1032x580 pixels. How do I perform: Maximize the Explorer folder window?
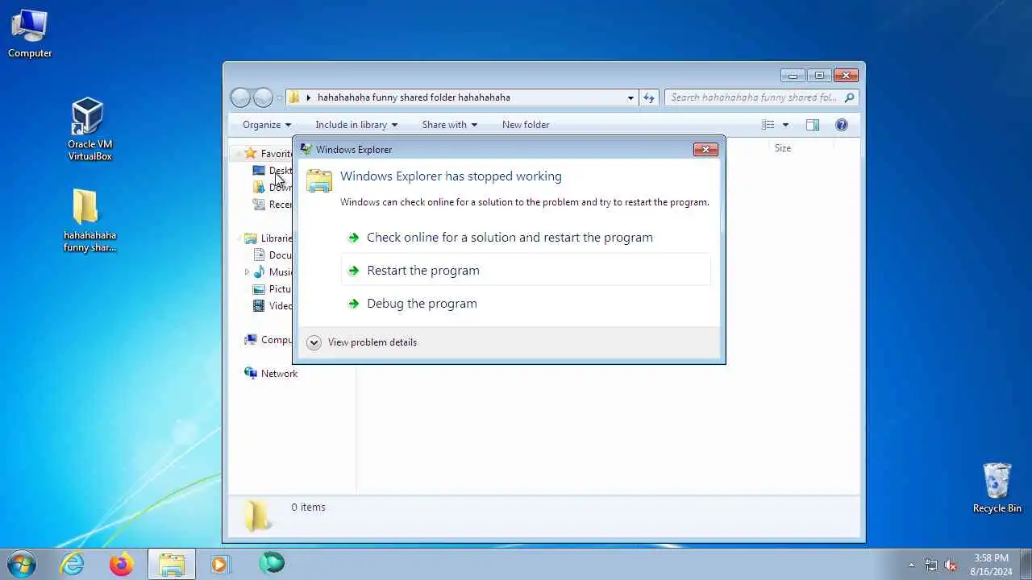pos(819,76)
